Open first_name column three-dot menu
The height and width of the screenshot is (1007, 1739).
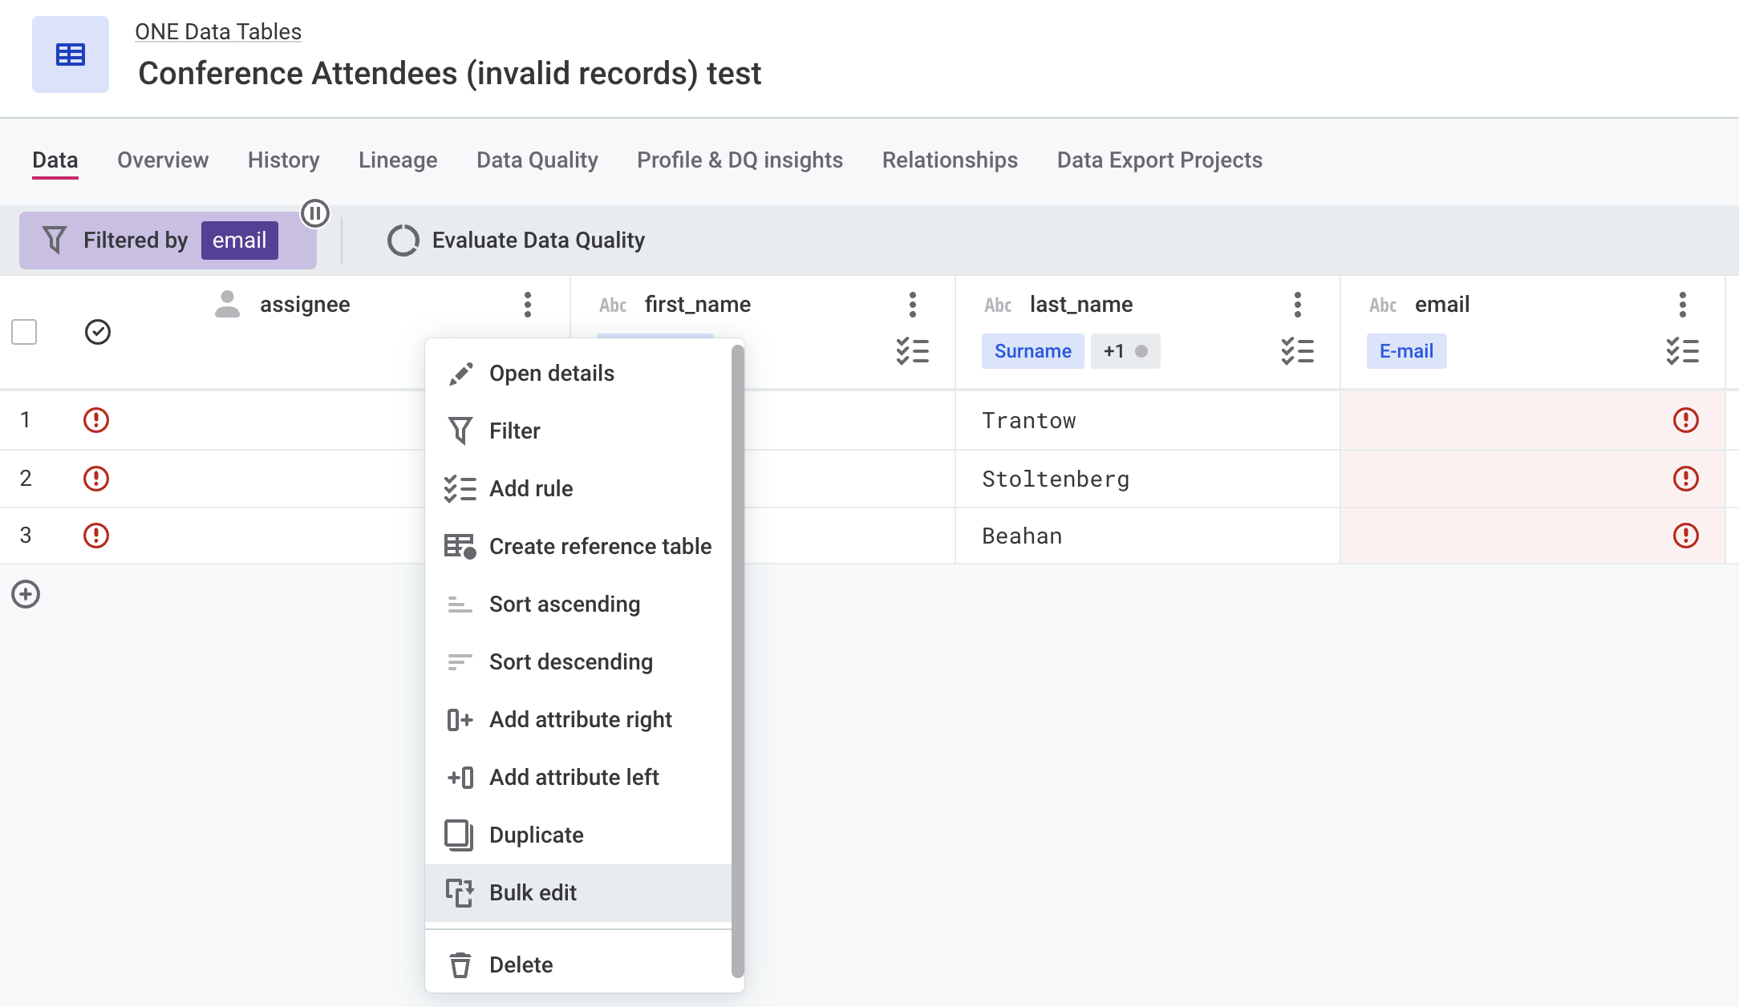pyautogui.click(x=912, y=305)
